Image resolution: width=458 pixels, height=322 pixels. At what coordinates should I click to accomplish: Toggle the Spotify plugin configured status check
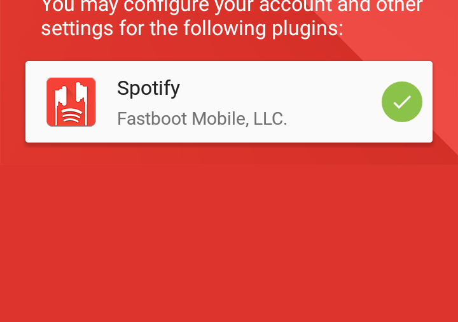pyautogui.click(x=402, y=102)
